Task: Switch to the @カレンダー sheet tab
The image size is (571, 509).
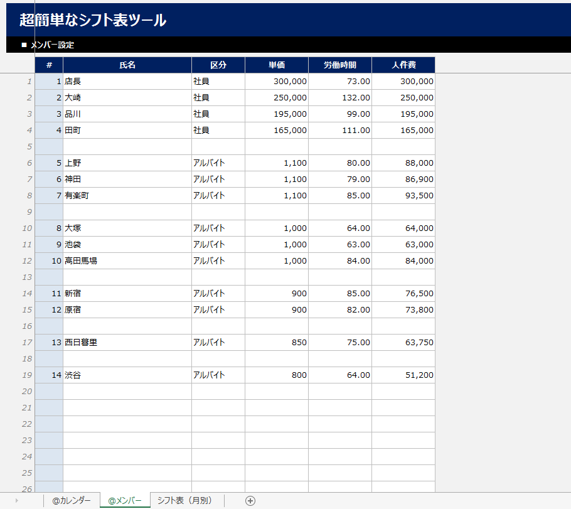Action: click(x=72, y=501)
